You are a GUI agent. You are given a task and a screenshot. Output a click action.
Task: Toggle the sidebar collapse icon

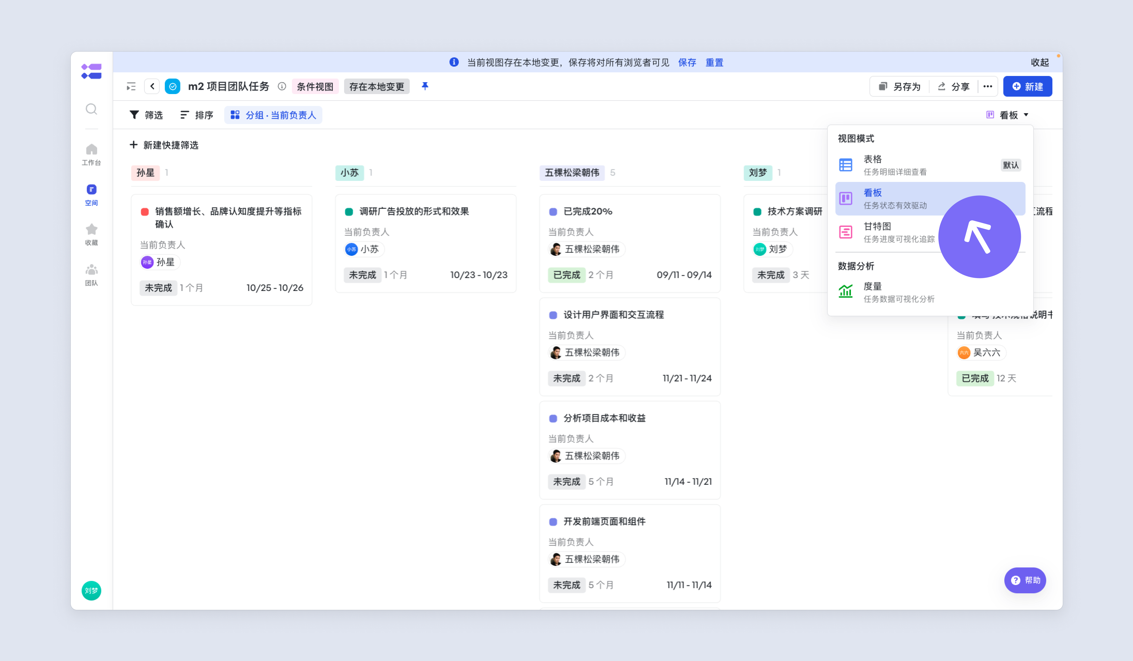click(131, 86)
